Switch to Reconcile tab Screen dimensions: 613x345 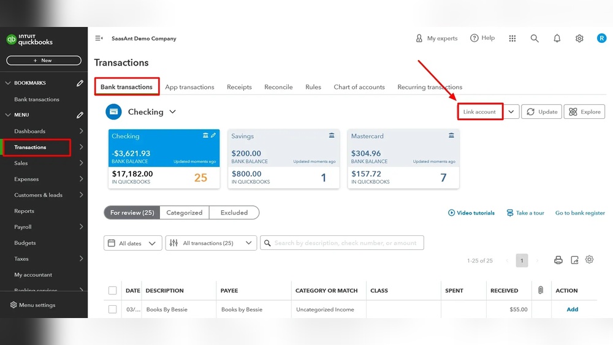(278, 87)
